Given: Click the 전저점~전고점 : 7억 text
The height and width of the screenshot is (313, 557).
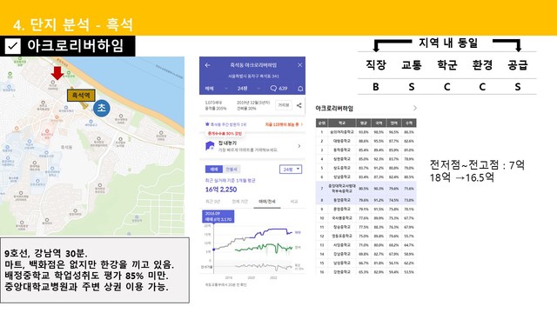Looking at the screenshot, I should (x=477, y=165).
